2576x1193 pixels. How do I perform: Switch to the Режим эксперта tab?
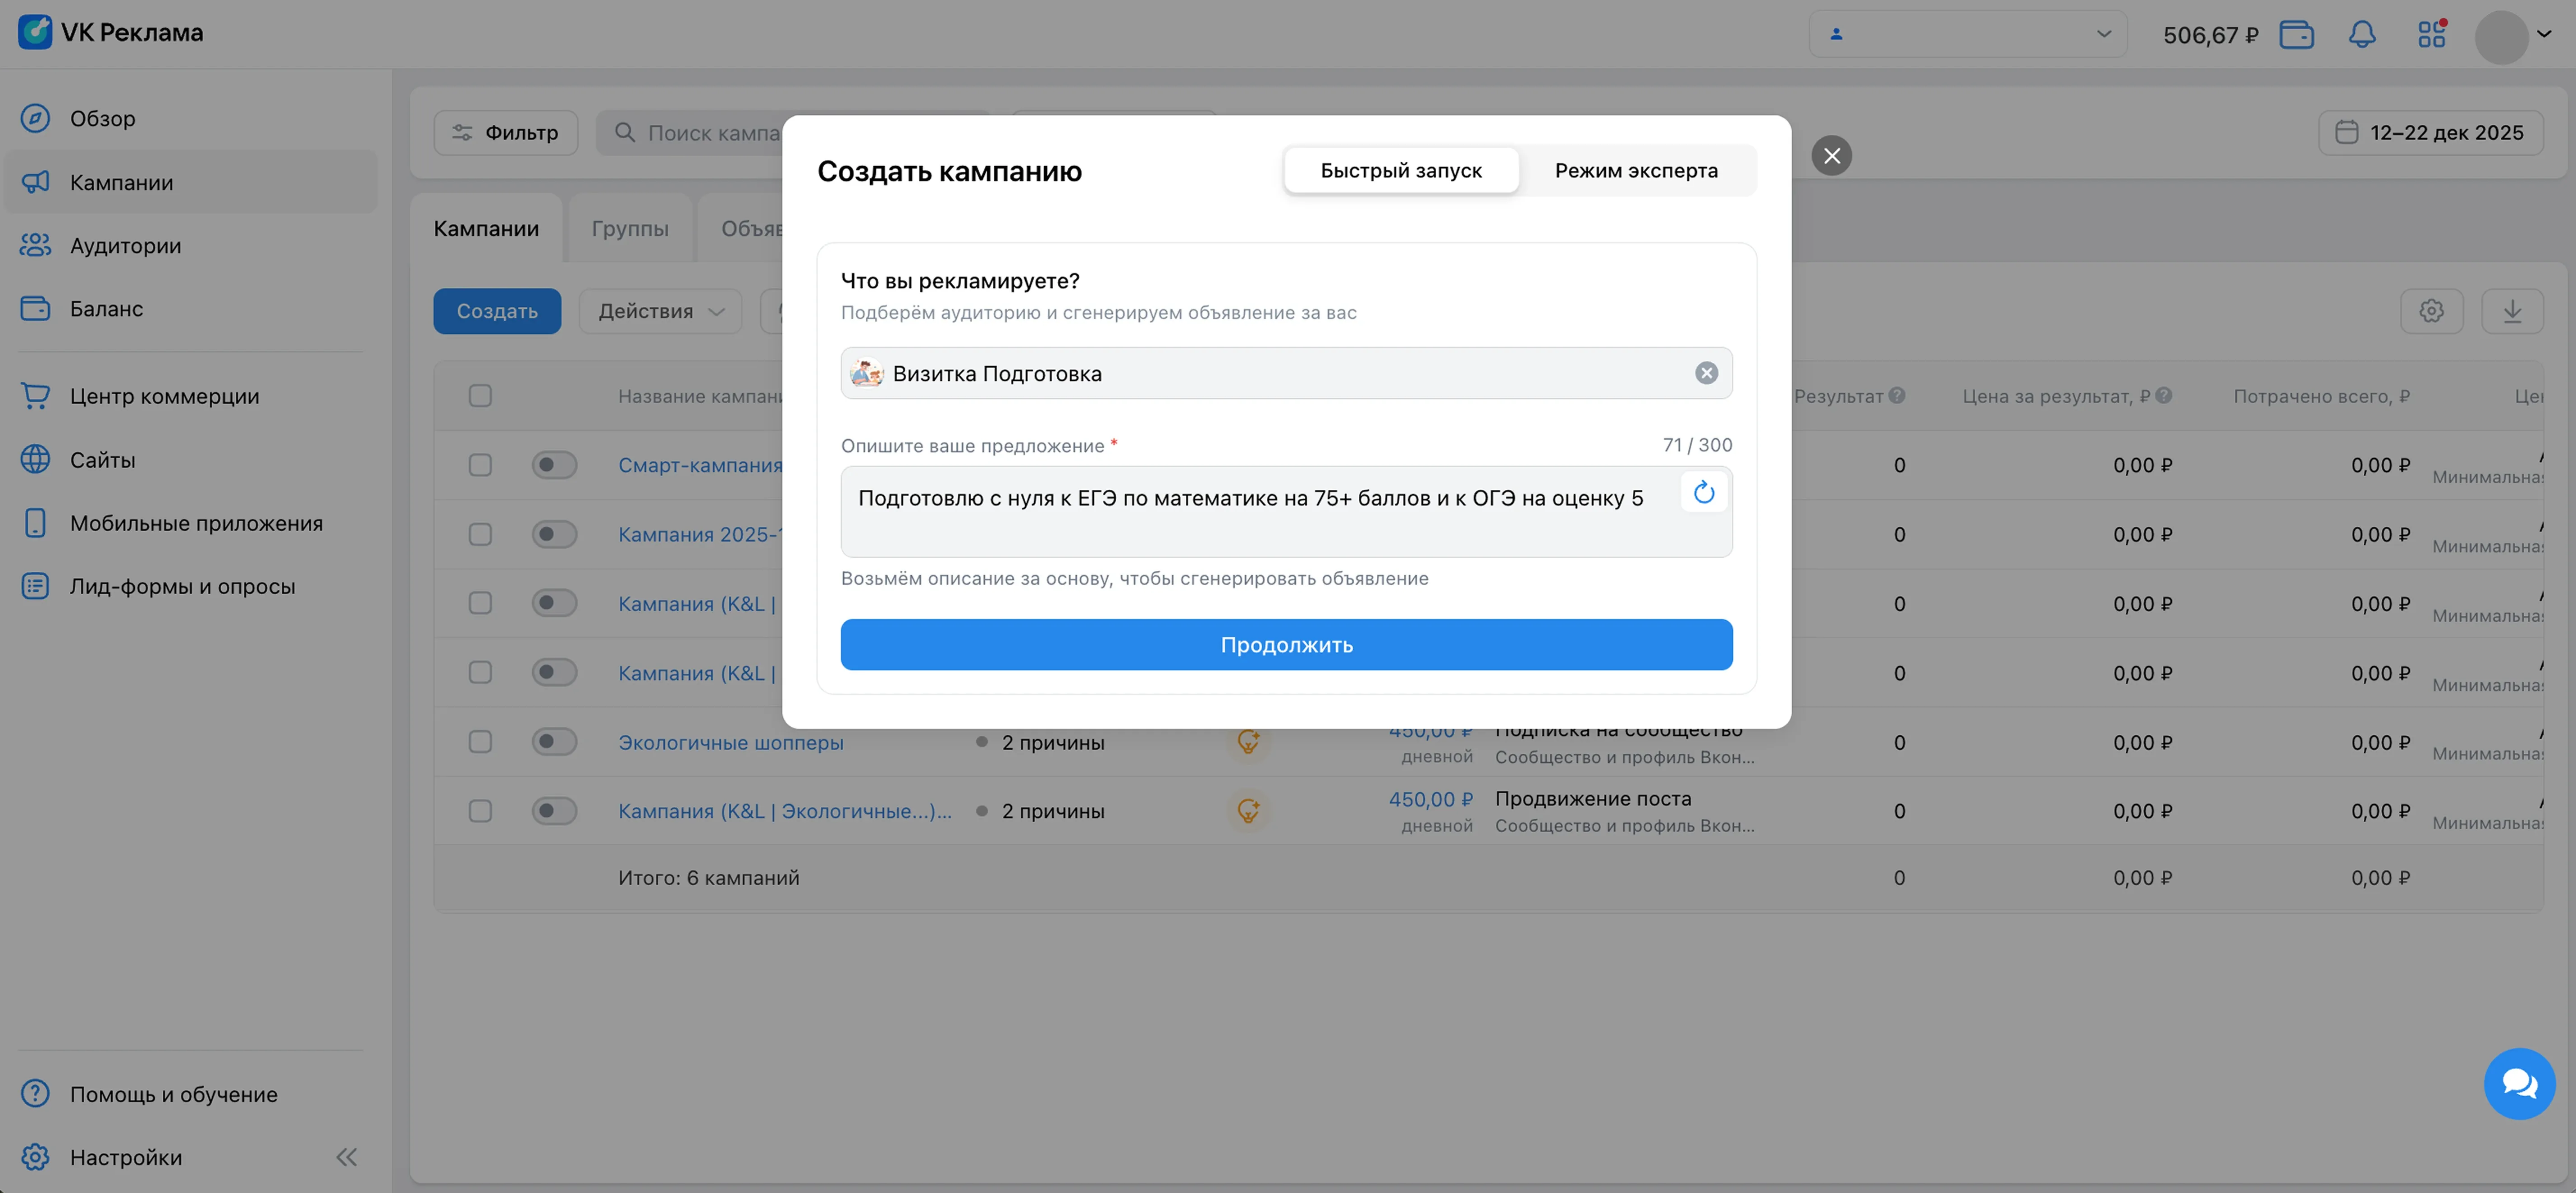pyautogui.click(x=1636, y=170)
